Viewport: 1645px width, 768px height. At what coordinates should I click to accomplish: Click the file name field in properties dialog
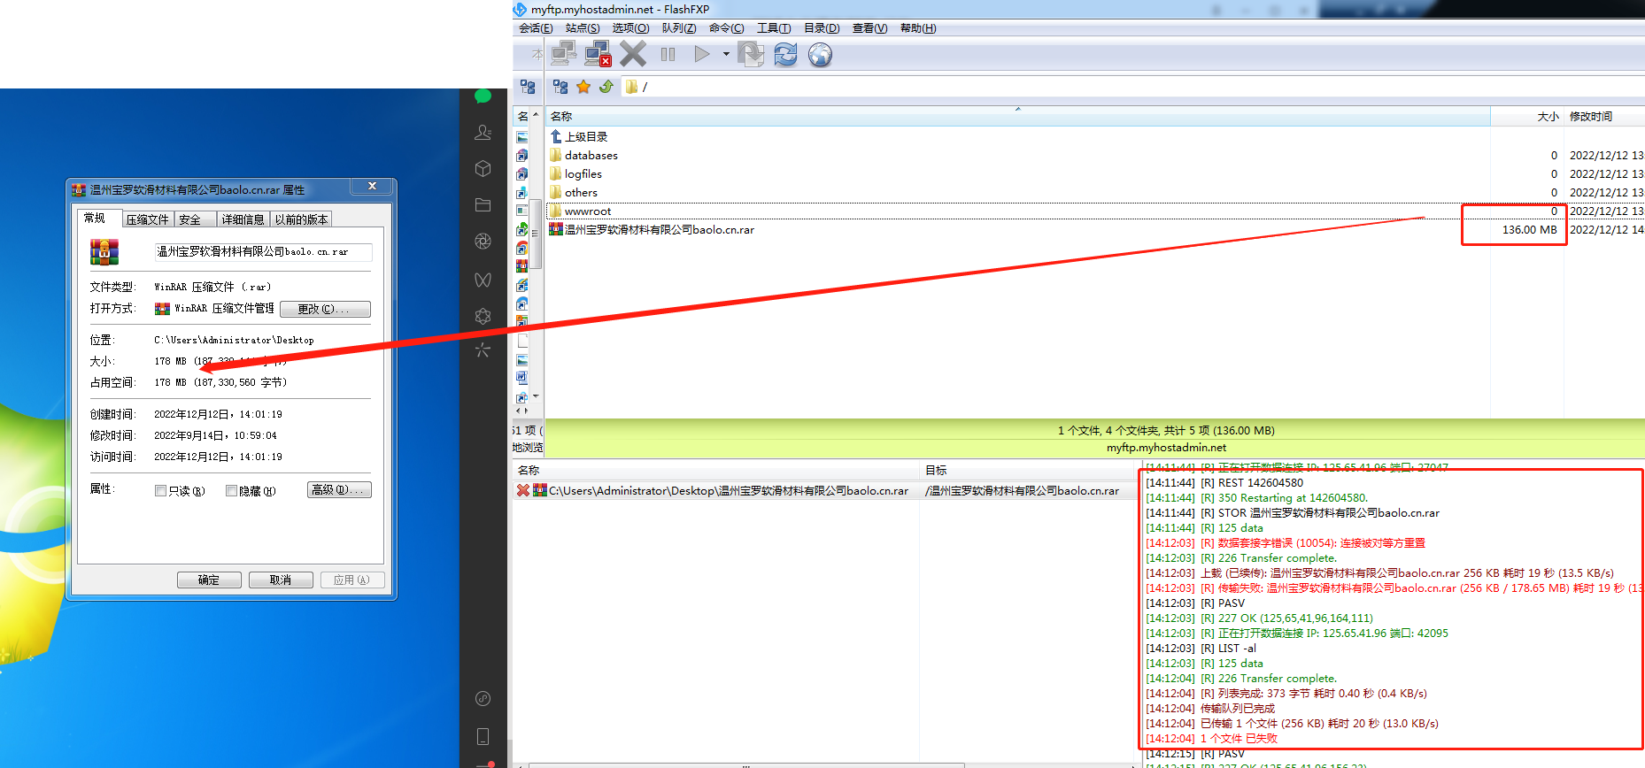click(263, 252)
